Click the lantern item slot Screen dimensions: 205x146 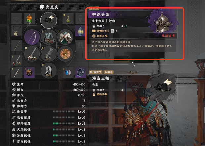pos(80,31)
